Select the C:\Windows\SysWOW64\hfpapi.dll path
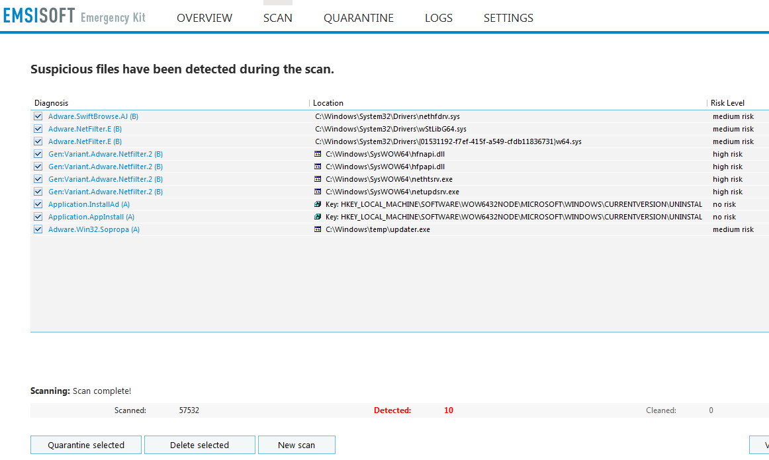 (x=385, y=167)
